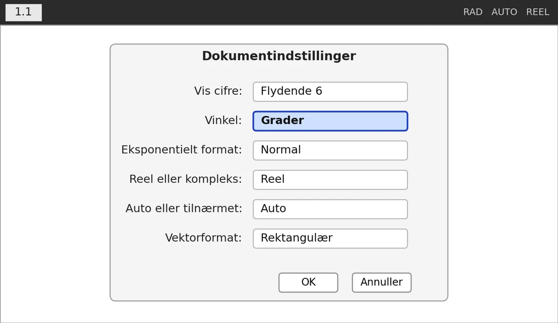
Task: Confirm settings with the OK button
Action: click(x=308, y=283)
